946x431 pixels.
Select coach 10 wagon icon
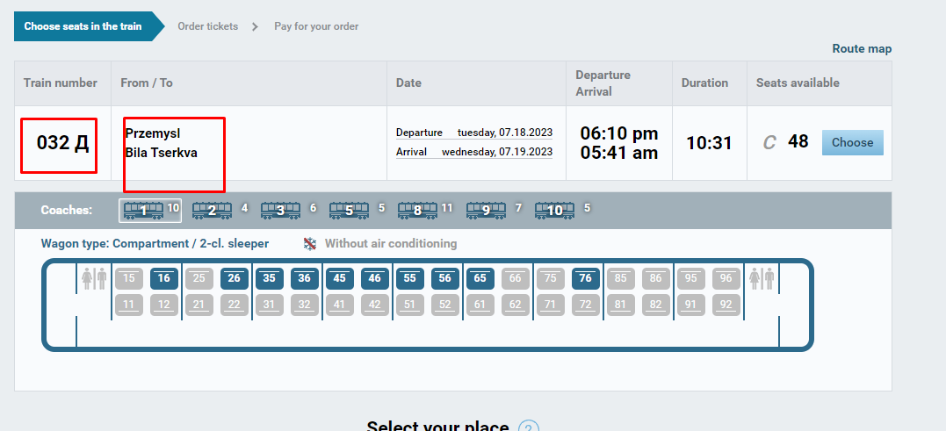554,211
